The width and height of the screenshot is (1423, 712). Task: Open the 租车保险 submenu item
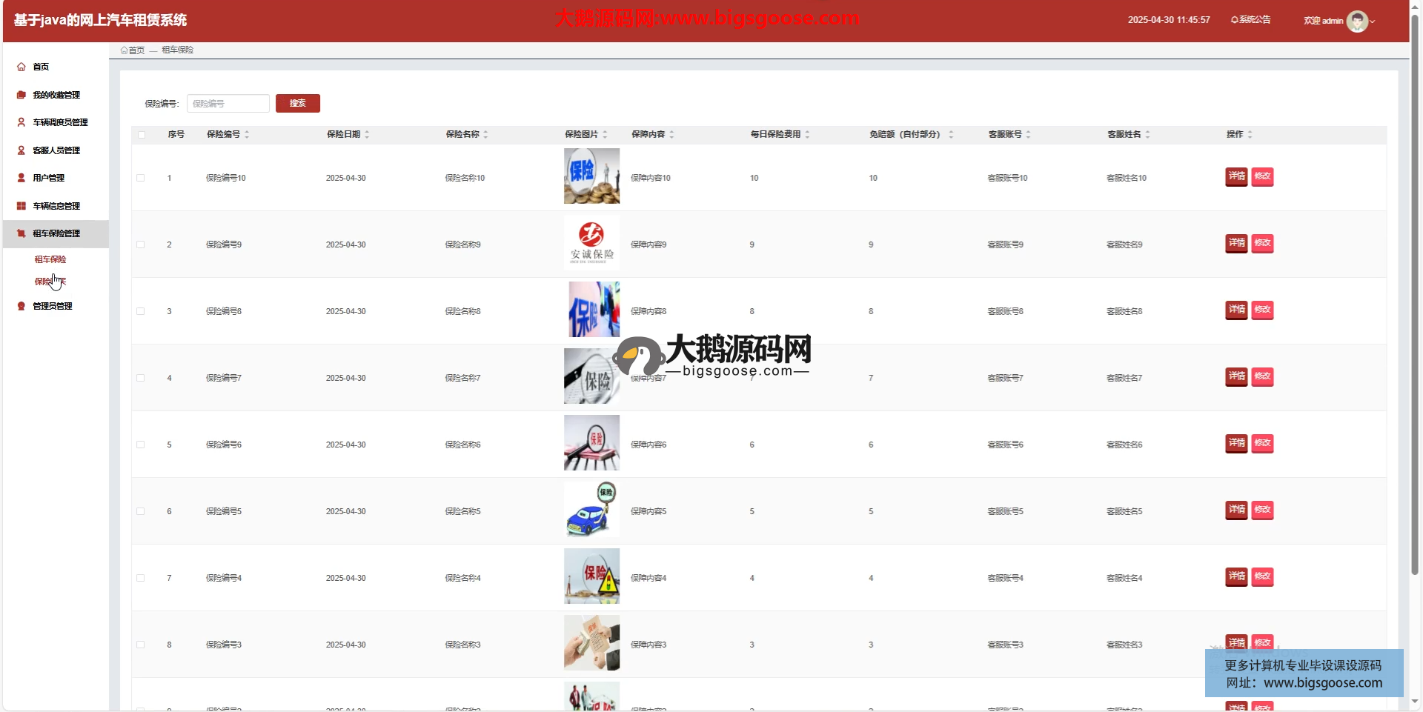(50, 259)
